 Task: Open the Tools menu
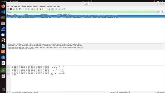click(54, 6)
